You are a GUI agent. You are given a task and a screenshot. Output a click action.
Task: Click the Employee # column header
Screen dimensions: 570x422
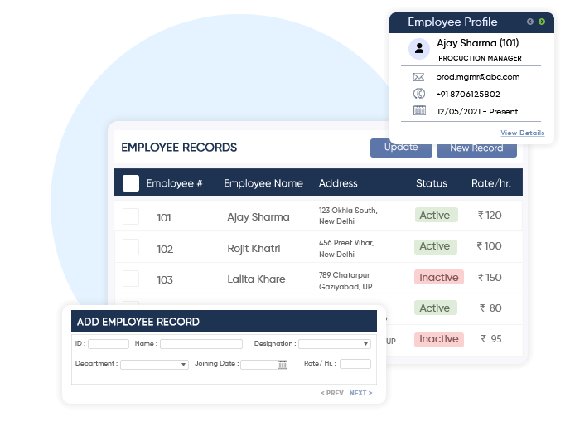pyautogui.click(x=175, y=183)
